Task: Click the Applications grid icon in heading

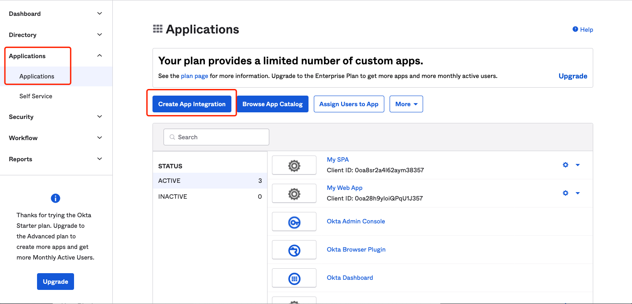Action: pos(157,29)
